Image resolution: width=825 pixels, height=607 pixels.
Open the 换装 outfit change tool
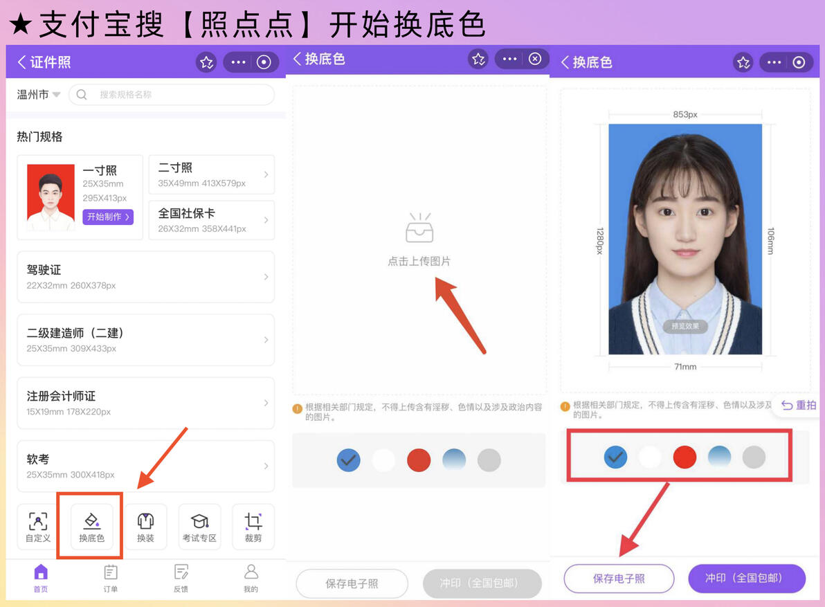(x=146, y=527)
